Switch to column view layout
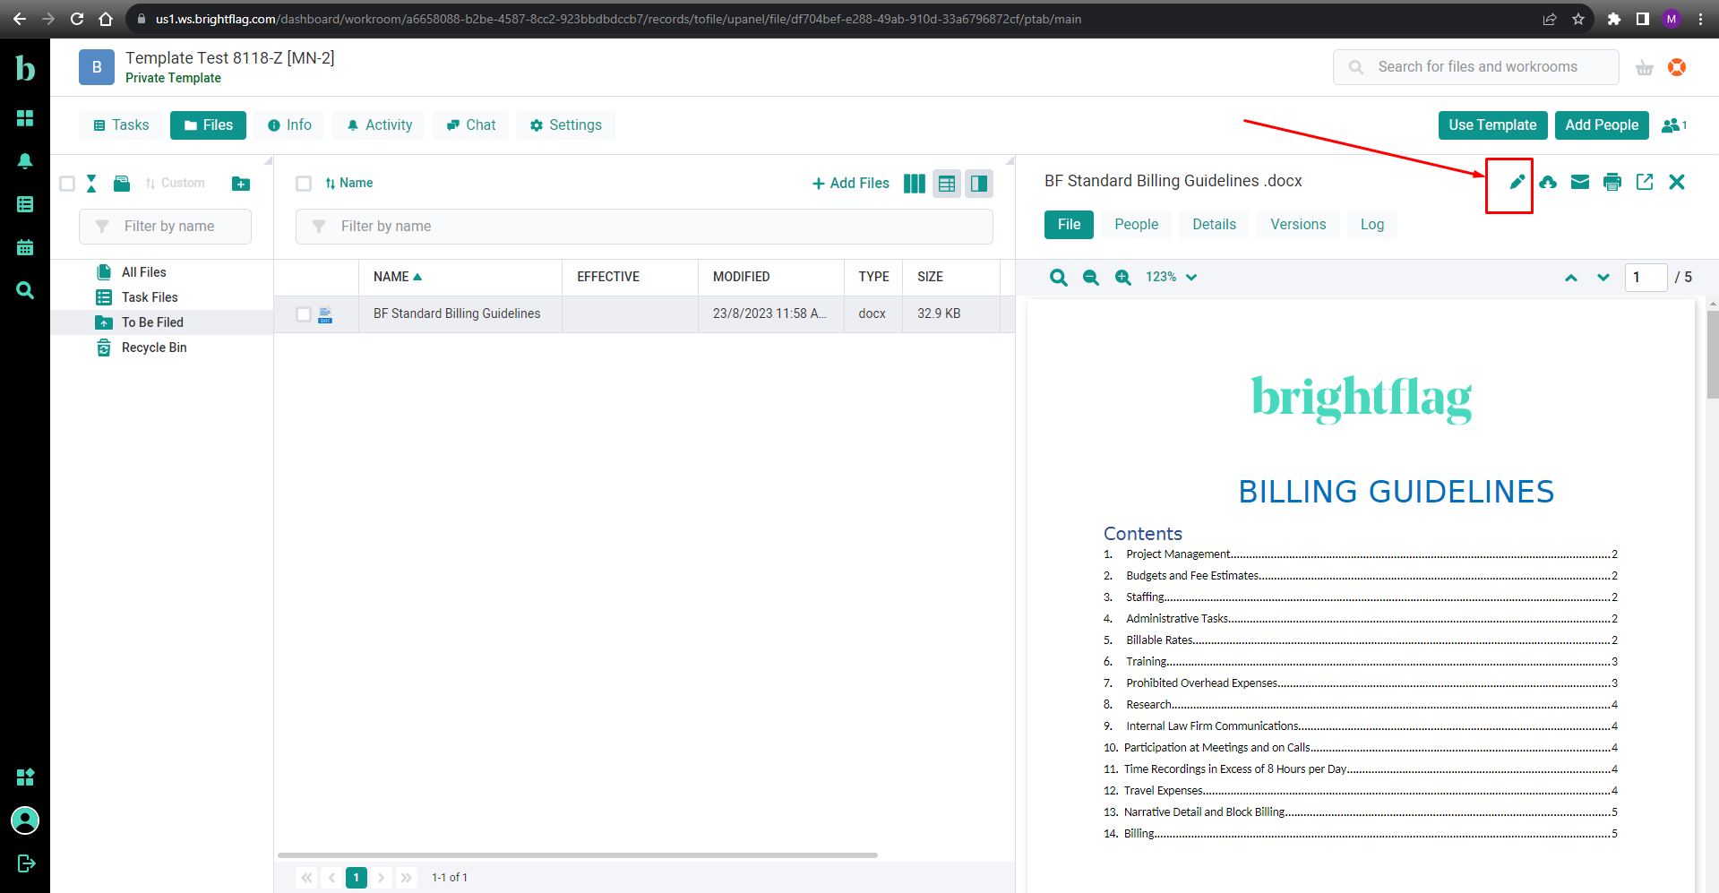 coord(915,184)
